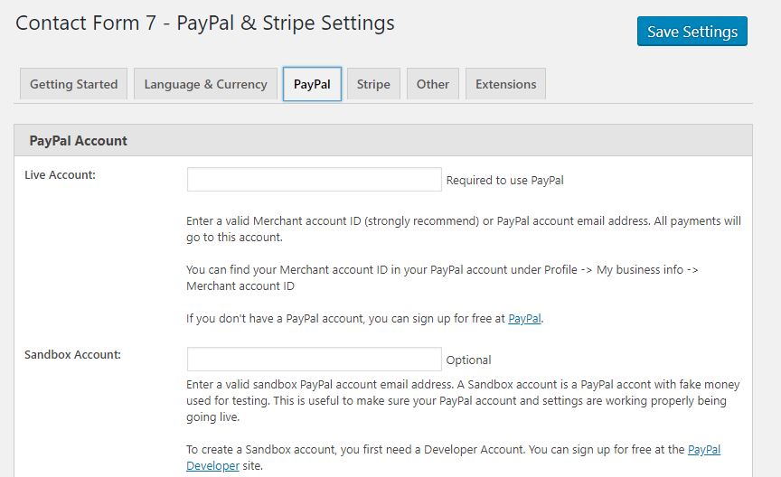Viewport: 781px width, 477px height.
Task: Click the PayPal Account section header
Action: (x=383, y=140)
